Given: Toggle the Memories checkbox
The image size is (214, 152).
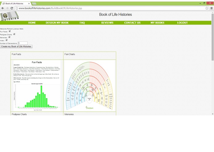Looking at the screenshot, I should tap(10, 37).
